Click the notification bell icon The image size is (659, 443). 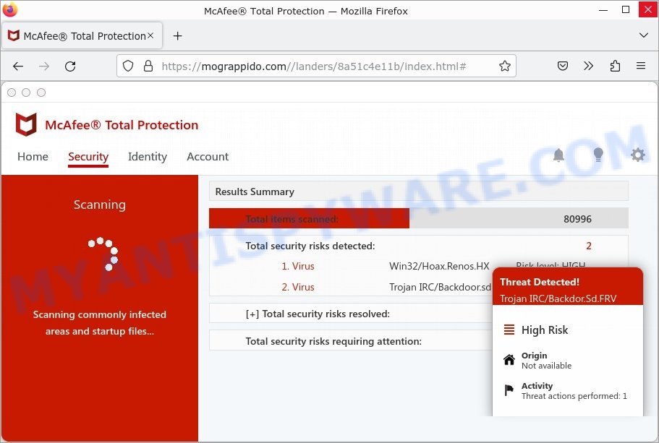[x=558, y=155]
